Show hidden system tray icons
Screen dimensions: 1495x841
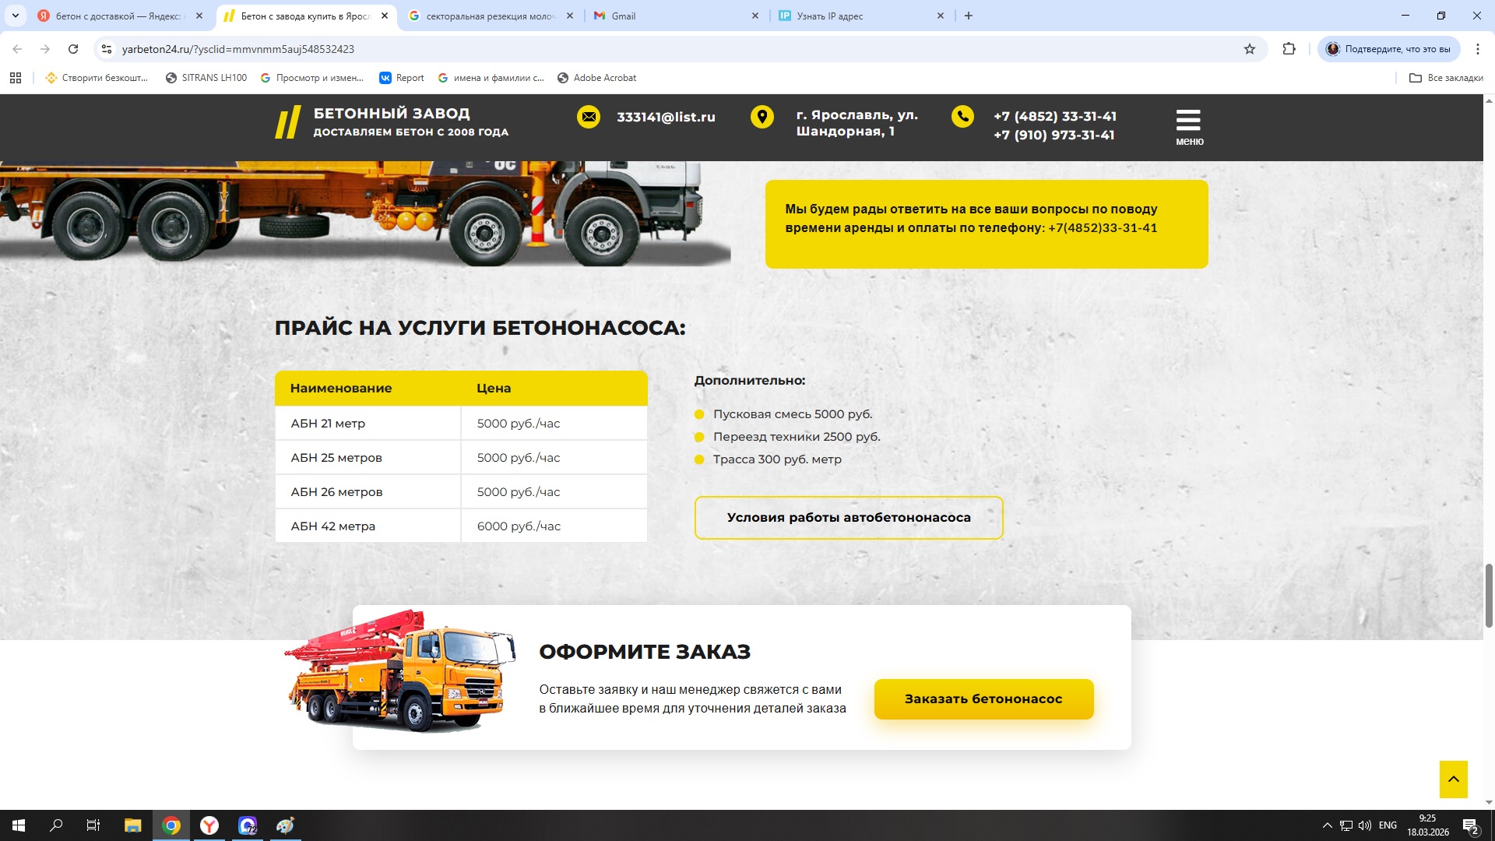tap(1327, 825)
